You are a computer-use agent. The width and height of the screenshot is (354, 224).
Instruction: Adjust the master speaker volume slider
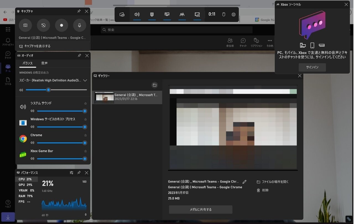tap(56, 90)
